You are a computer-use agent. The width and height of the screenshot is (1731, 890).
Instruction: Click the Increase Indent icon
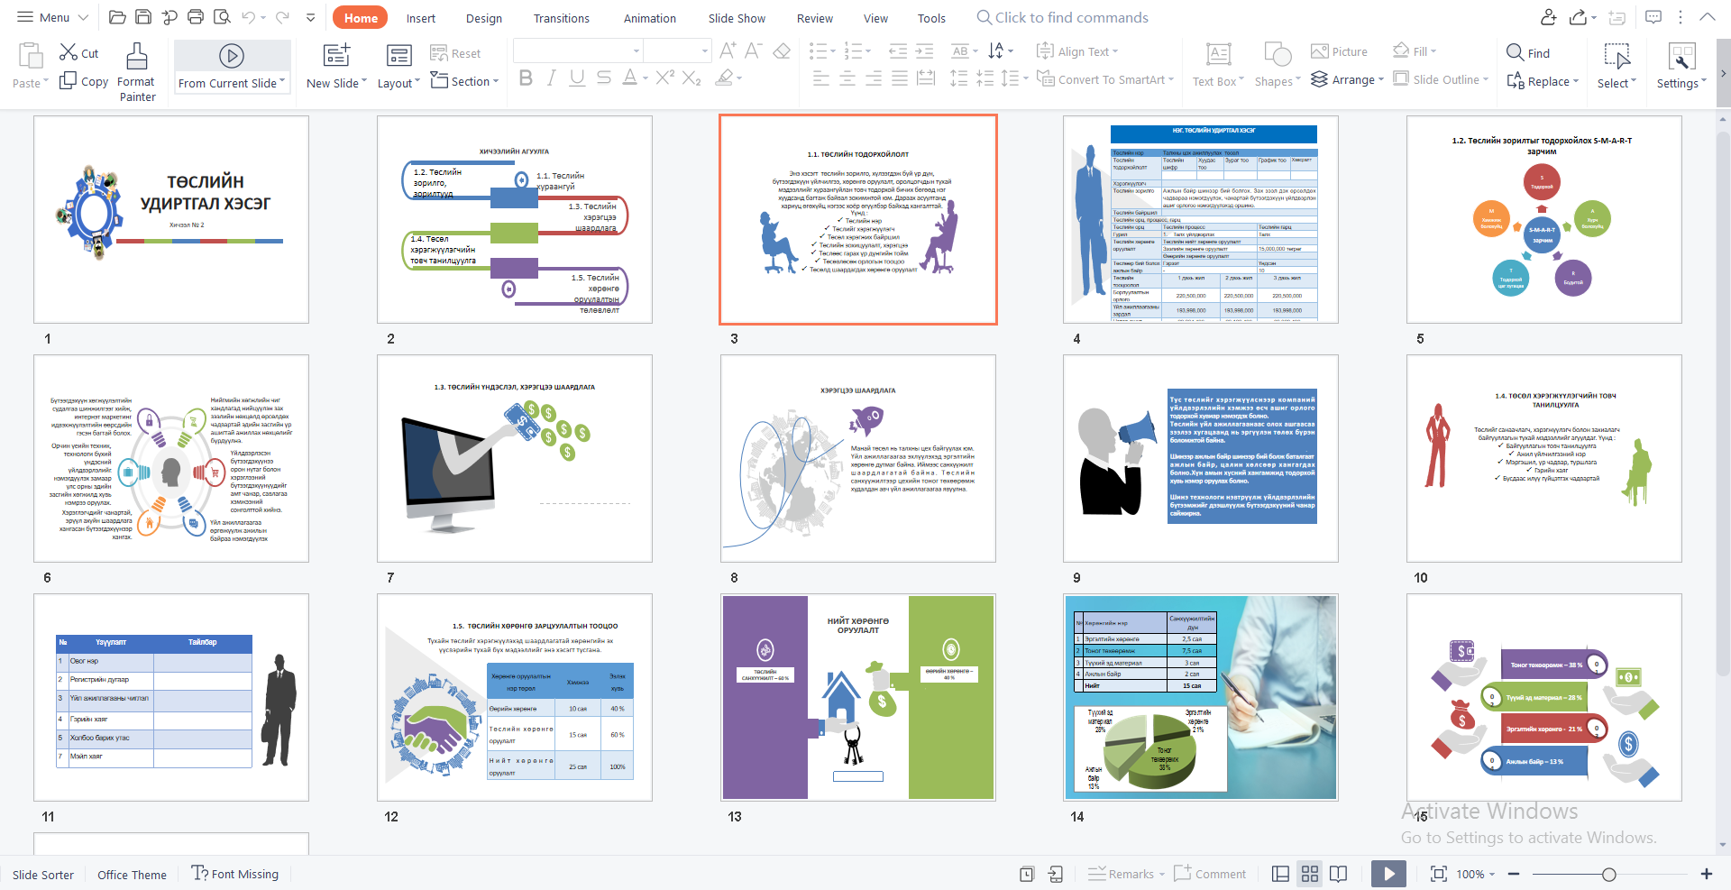tap(924, 50)
